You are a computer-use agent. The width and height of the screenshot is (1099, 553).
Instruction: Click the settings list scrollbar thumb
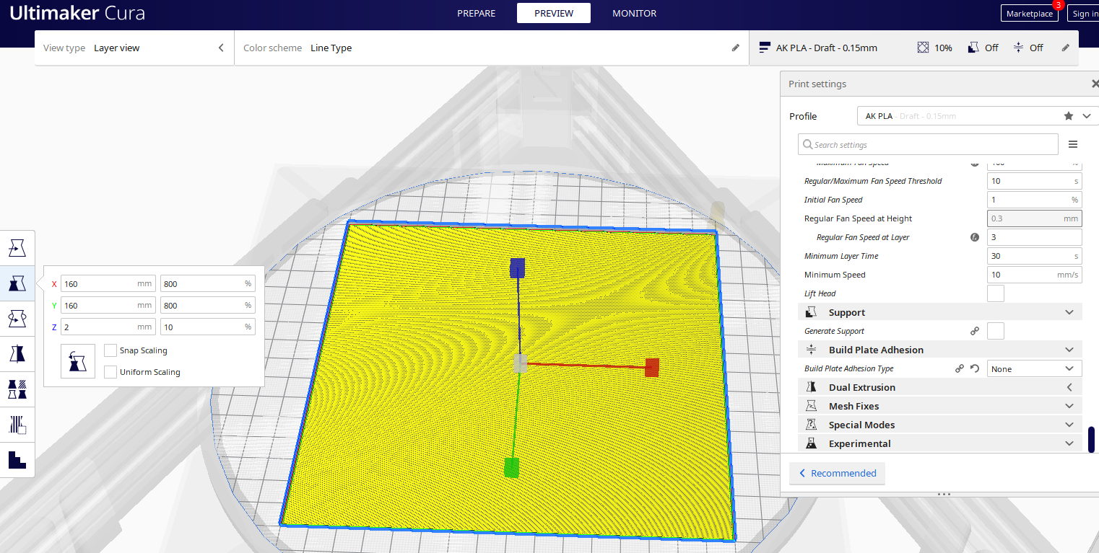pos(1091,440)
